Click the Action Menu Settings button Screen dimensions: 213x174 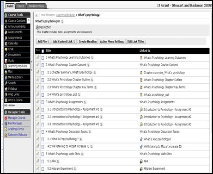click(112, 42)
